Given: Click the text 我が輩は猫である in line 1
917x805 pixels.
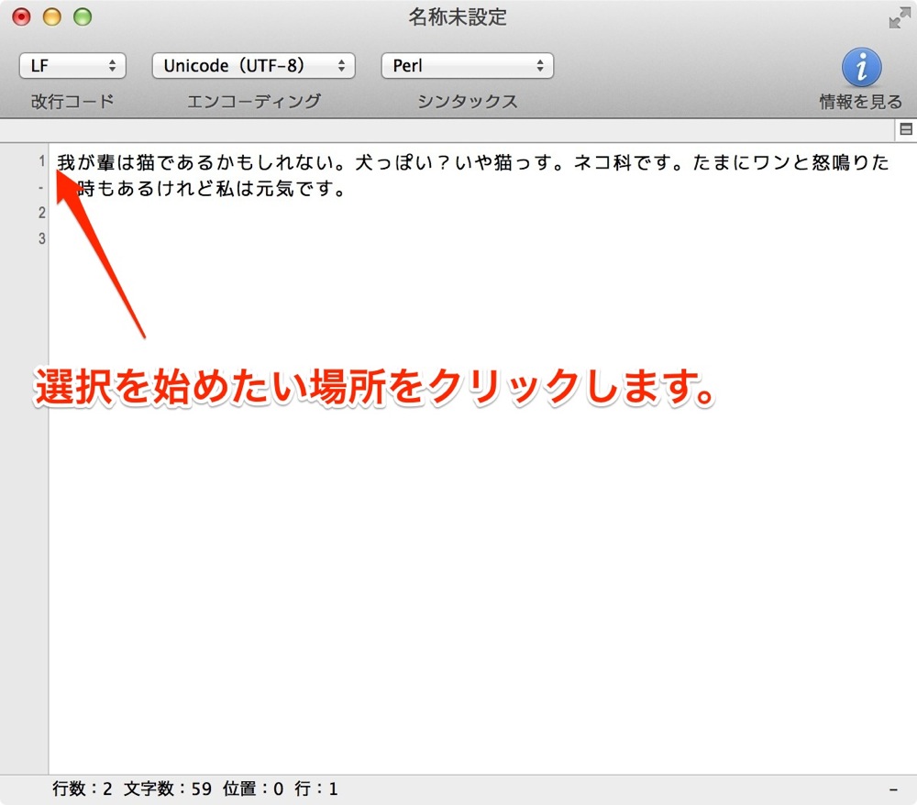Looking at the screenshot, I should (135, 162).
